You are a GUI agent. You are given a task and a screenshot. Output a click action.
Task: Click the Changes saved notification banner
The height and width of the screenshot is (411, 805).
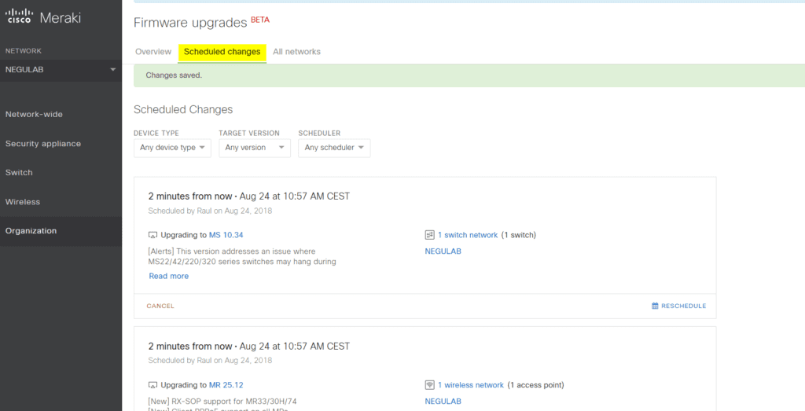pos(469,75)
